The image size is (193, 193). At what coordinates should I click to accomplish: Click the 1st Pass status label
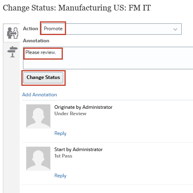coord(63,156)
